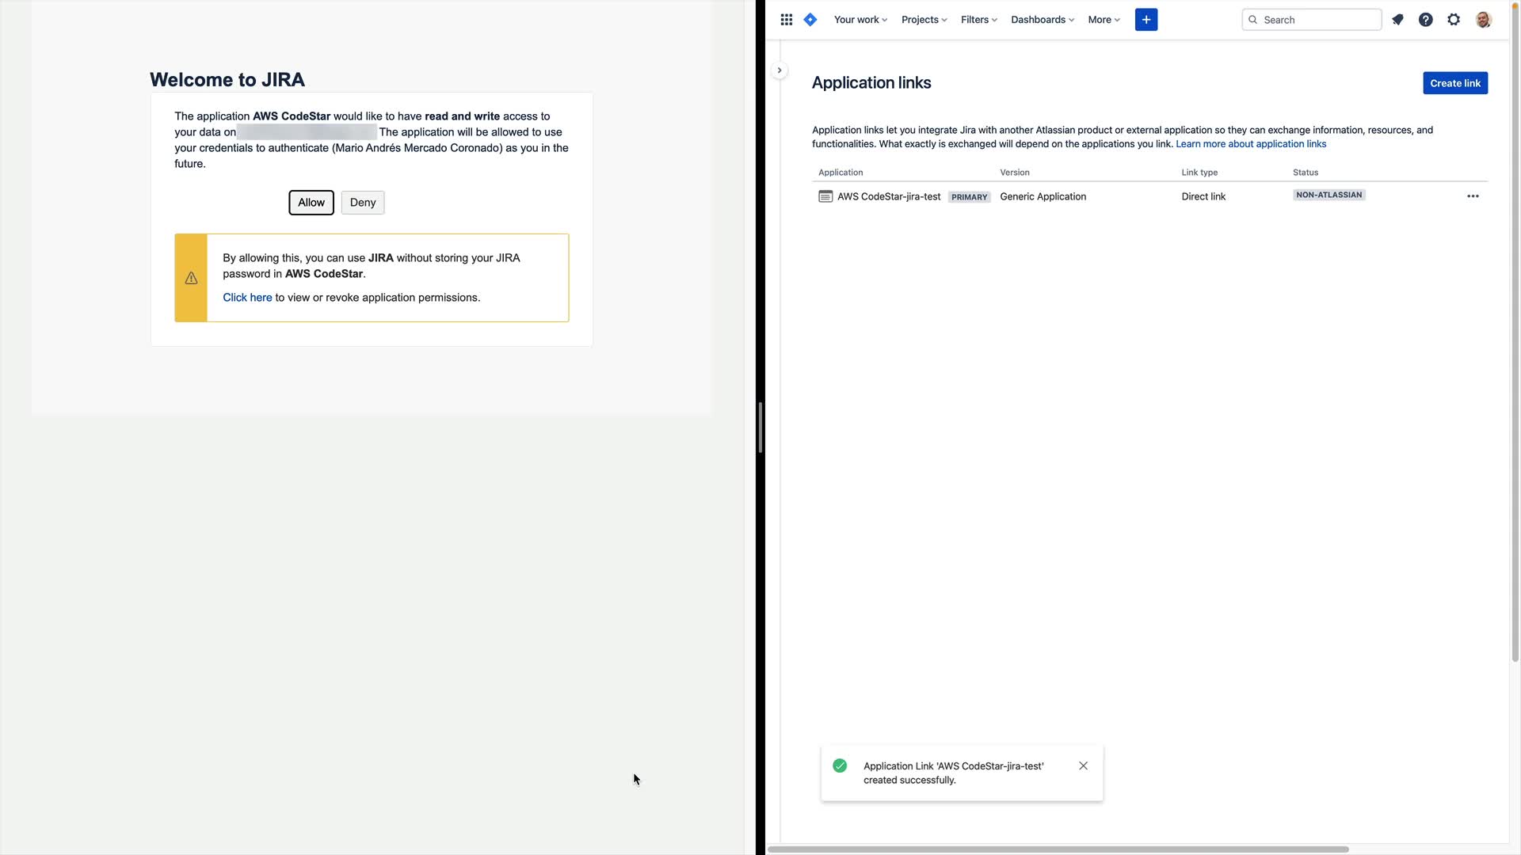The width and height of the screenshot is (1521, 855).
Task: Open the app switcher grid icon
Action: [786, 20]
